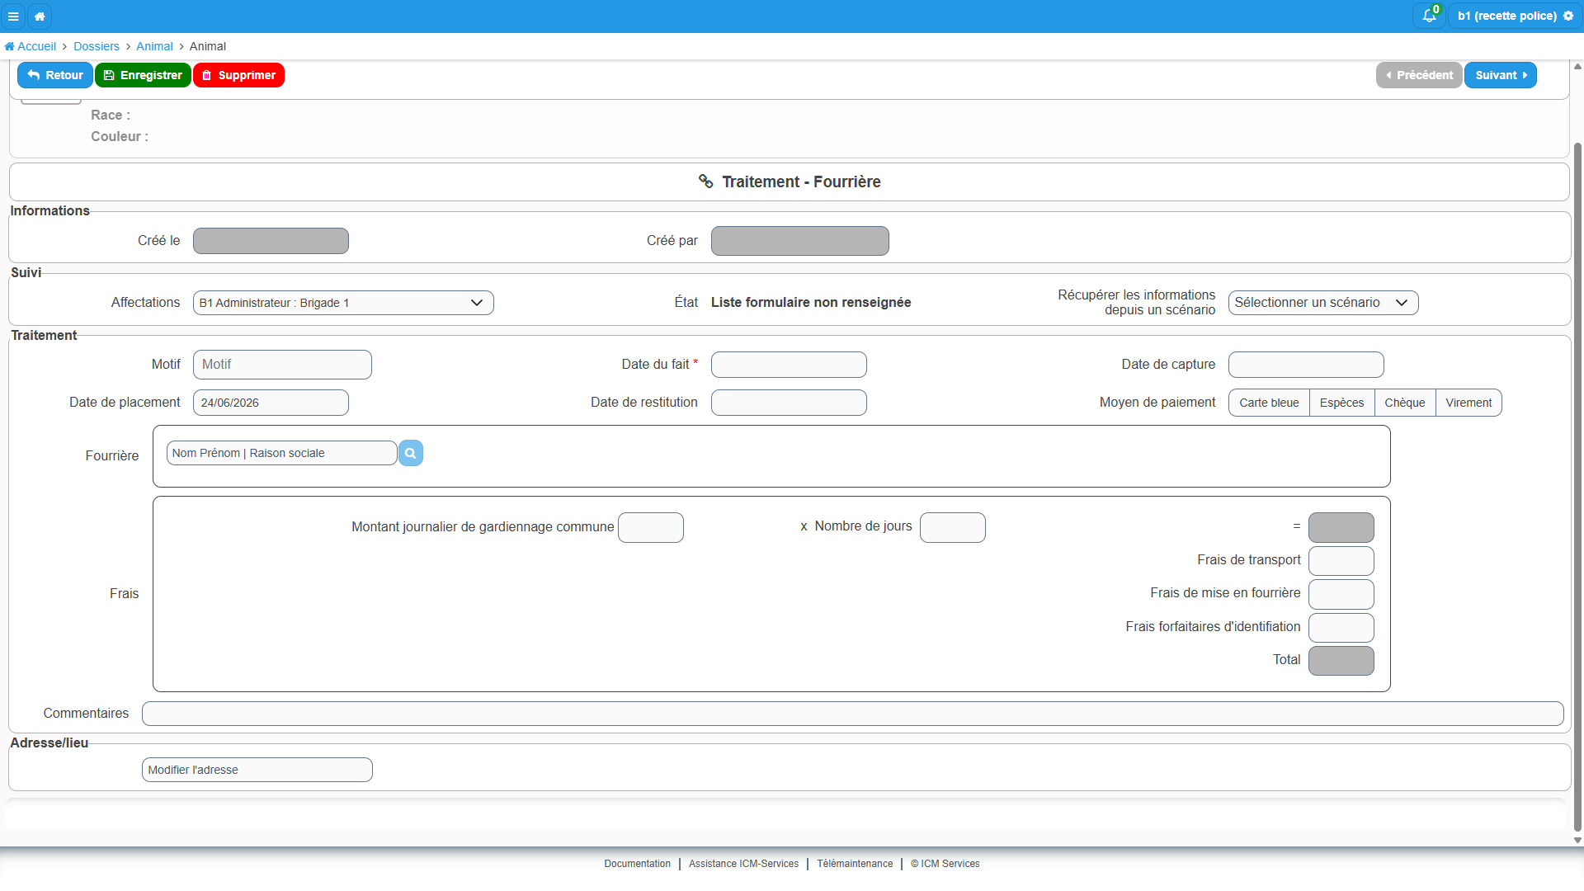1584x891 pixels.
Task: Navigate to Animal breadcrumb link
Action: tap(154, 46)
